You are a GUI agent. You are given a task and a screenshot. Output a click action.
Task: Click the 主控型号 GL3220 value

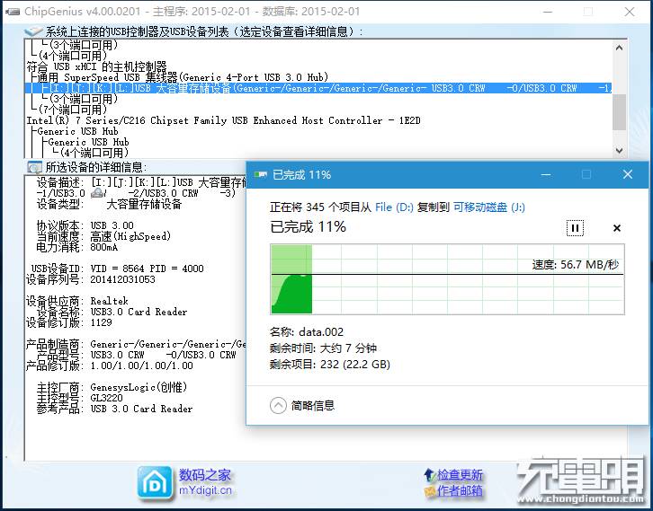[107, 398]
